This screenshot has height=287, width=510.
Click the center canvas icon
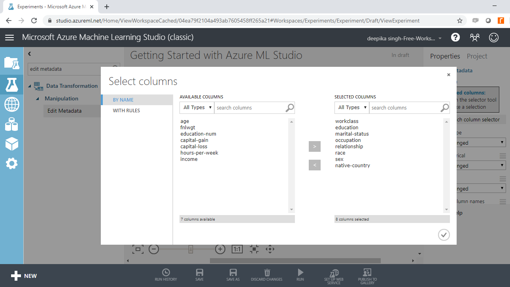(254, 249)
